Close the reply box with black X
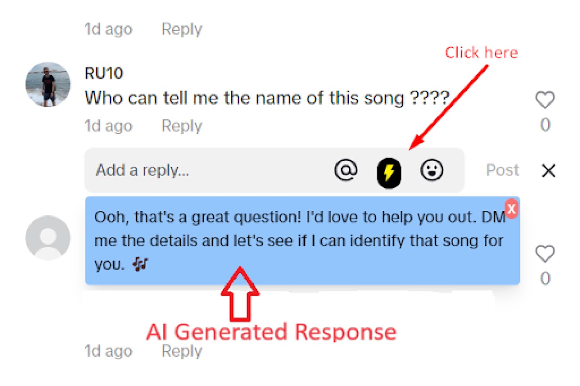The width and height of the screenshot is (580, 386). 548,170
